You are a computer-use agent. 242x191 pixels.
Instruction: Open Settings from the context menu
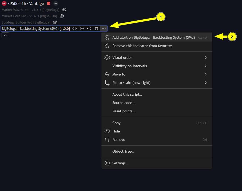click(120, 163)
